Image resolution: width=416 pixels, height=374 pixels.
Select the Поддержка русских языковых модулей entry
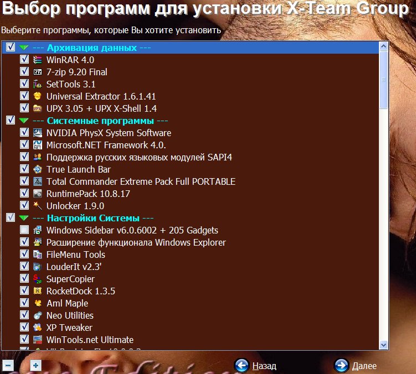139,158
